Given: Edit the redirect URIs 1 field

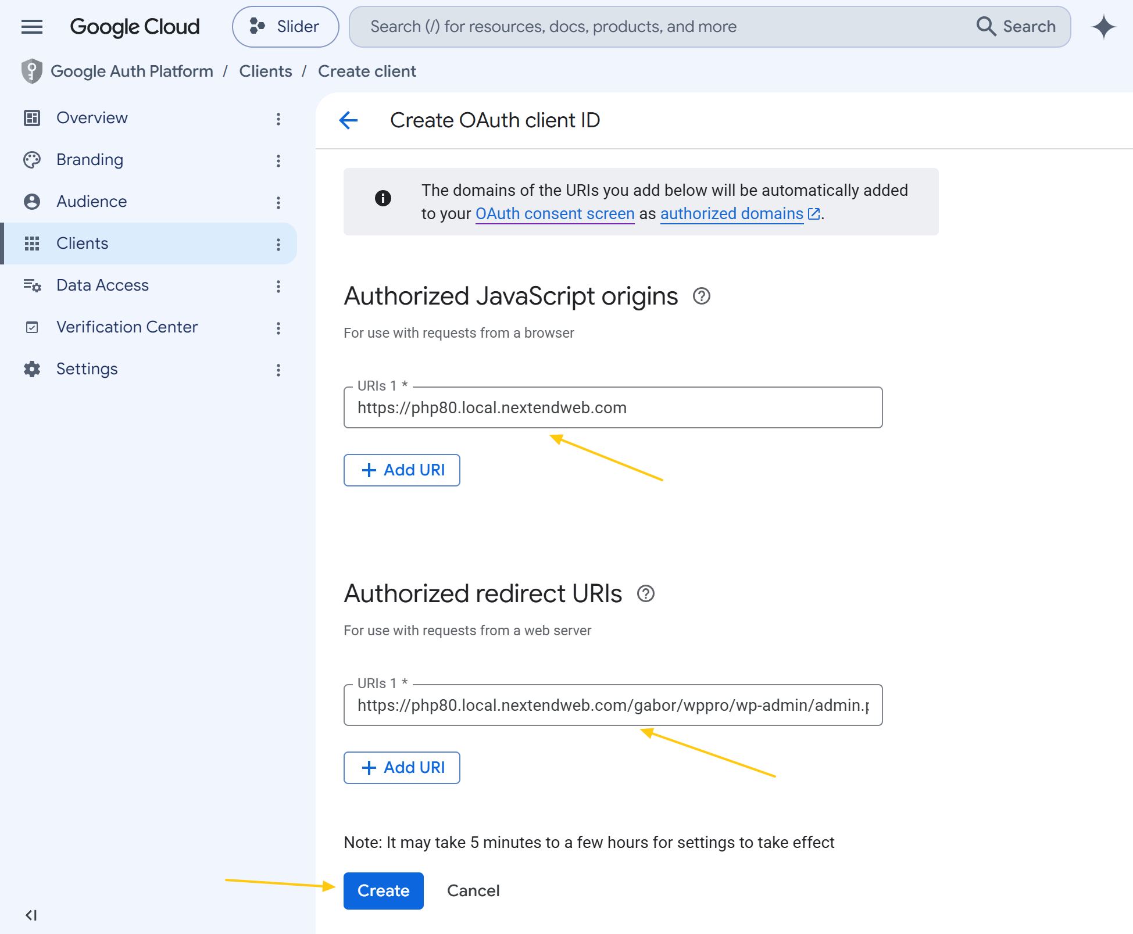Looking at the screenshot, I should pyautogui.click(x=613, y=705).
